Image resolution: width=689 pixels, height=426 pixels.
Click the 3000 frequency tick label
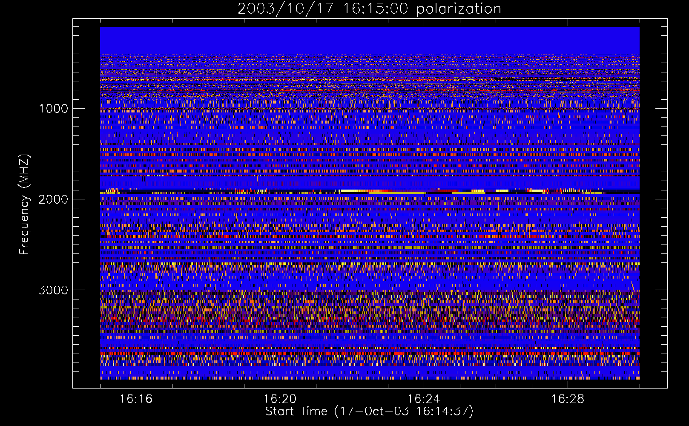pos(53,290)
